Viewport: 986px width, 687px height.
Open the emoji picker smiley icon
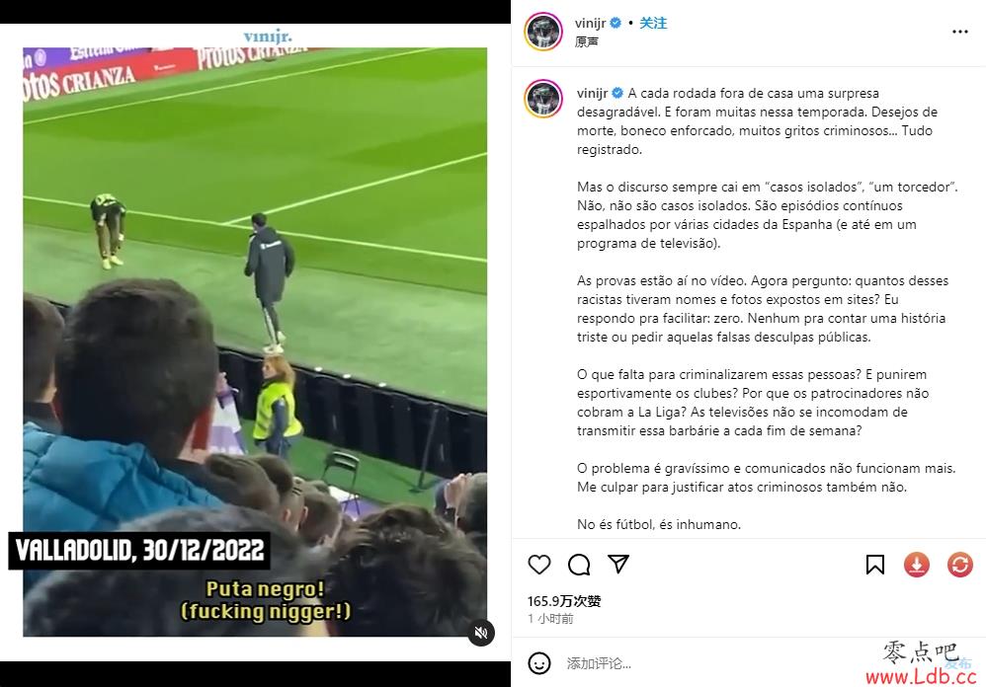(538, 663)
